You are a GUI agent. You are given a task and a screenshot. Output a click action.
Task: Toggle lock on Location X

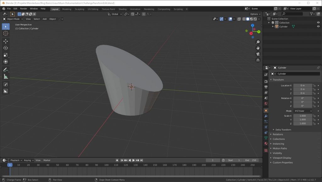click(314, 85)
